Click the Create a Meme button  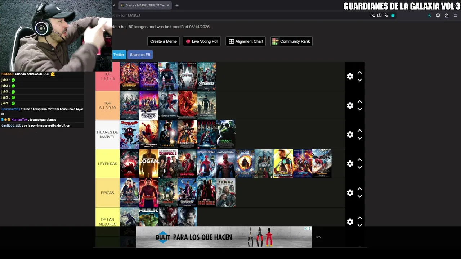(x=164, y=41)
